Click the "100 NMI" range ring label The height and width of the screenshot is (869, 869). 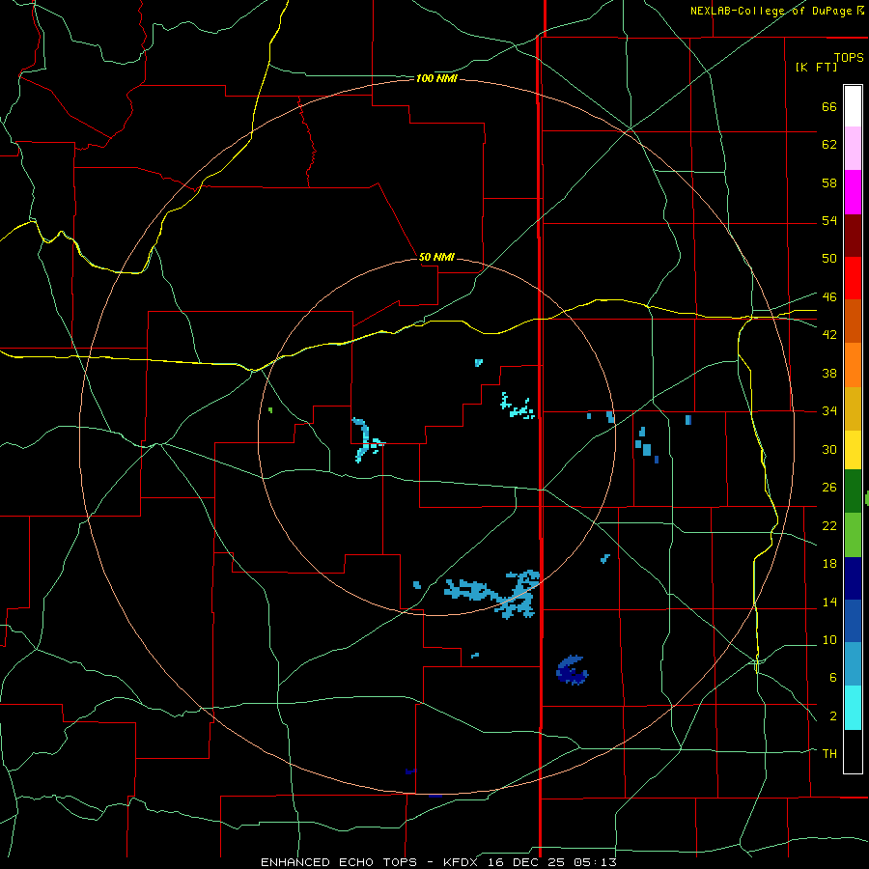point(436,79)
